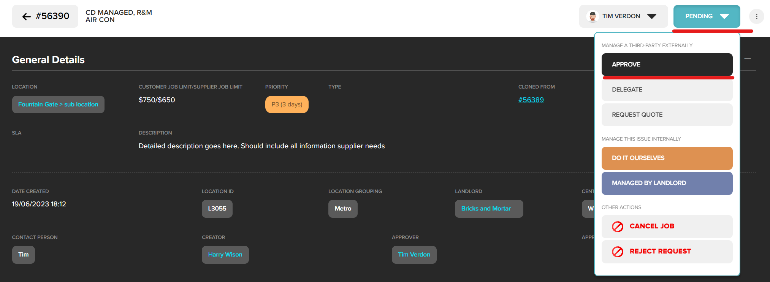Select Managed by Landlord option

coord(667,183)
